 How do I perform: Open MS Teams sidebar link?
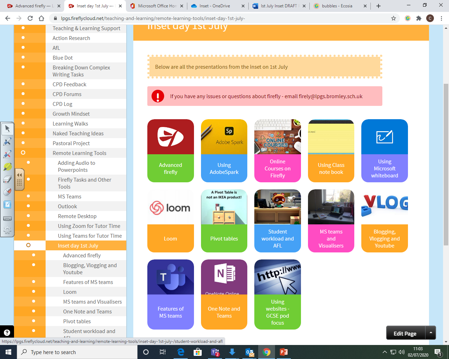(x=69, y=197)
